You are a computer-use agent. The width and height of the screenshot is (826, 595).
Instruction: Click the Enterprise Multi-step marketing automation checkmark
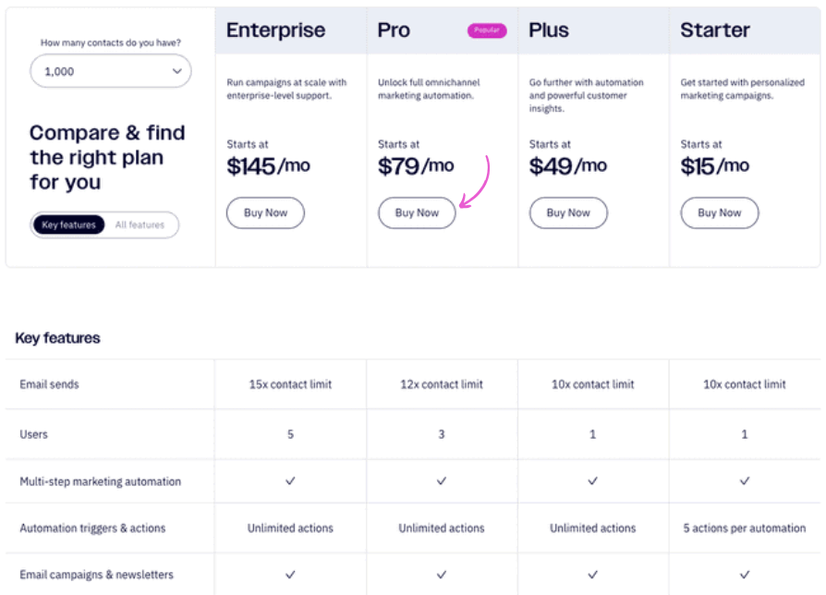(290, 481)
